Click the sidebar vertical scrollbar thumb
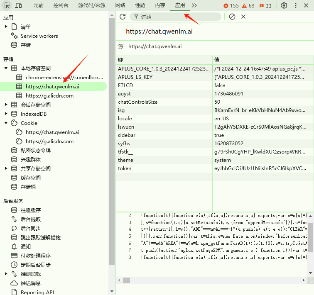The height and width of the screenshot is (295, 314). [x=112, y=141]
